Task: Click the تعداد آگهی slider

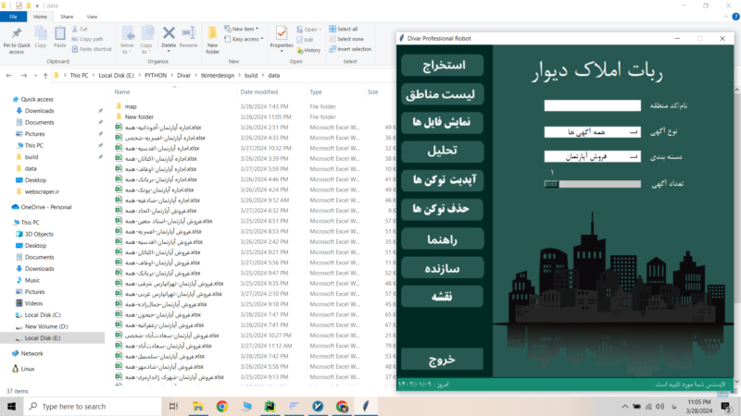Action: pos(592,182)
